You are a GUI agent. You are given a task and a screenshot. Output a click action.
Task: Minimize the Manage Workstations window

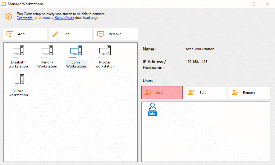(x=239, y=4)
